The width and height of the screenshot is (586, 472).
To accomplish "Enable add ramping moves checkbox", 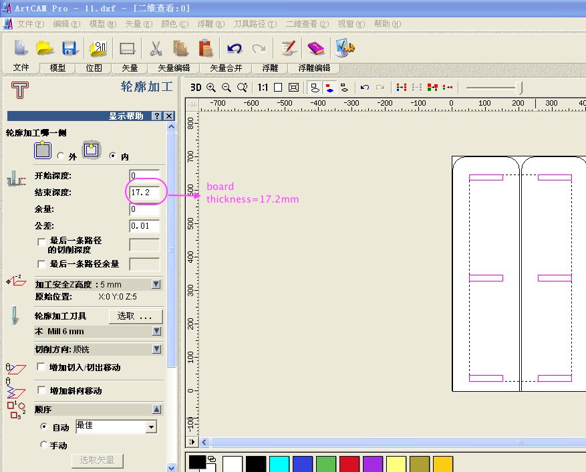I will pyautogui.click(x=42, y=390).
